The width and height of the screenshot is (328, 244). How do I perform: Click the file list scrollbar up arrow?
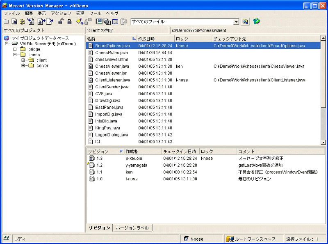tap(323, 38)
